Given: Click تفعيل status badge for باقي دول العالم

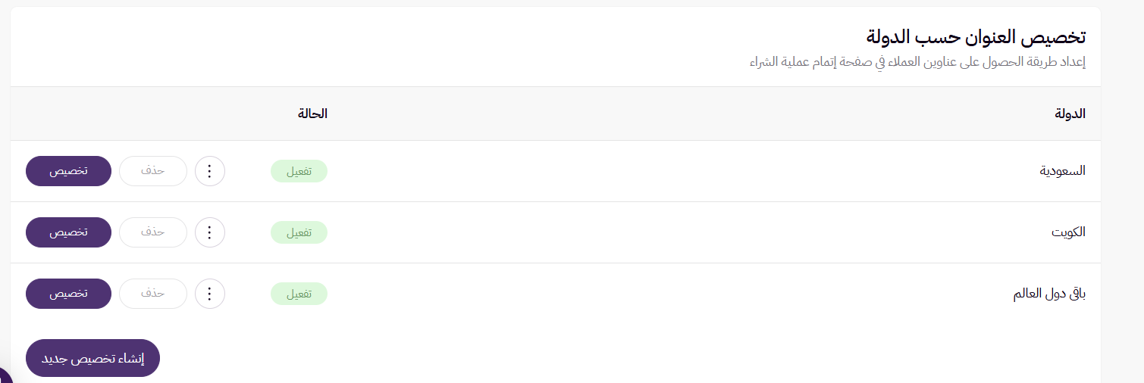Looking at the screenshot, I should [299, 294].
